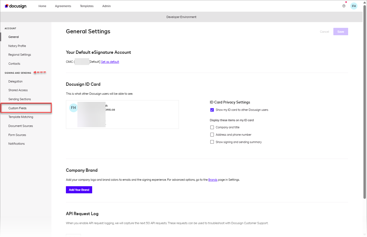Open the FH user avatar menu
Screen dimensions: 367x237
354,6
